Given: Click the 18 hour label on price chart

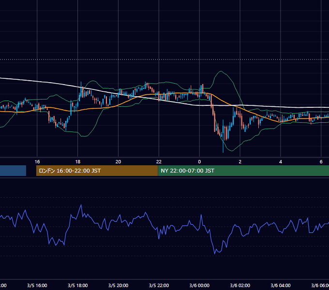Looking at the screenshot, I should [77, 162].
